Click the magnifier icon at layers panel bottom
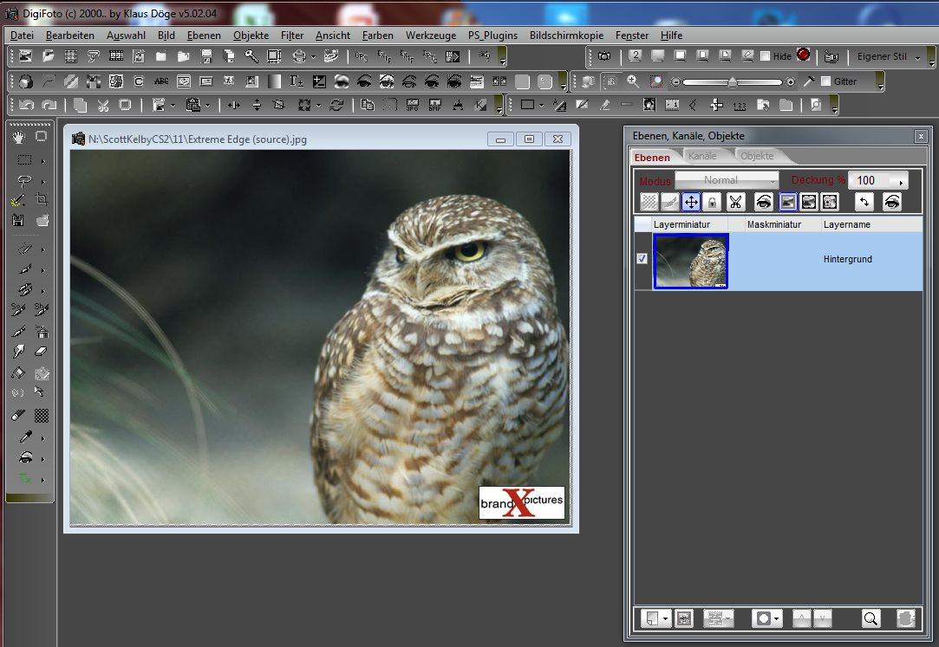Screen dimensions: 939x647 click(x=871, y=618)
